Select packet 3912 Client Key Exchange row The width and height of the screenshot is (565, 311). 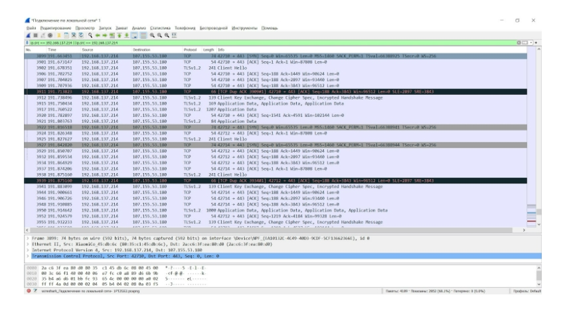pos(276,97)
